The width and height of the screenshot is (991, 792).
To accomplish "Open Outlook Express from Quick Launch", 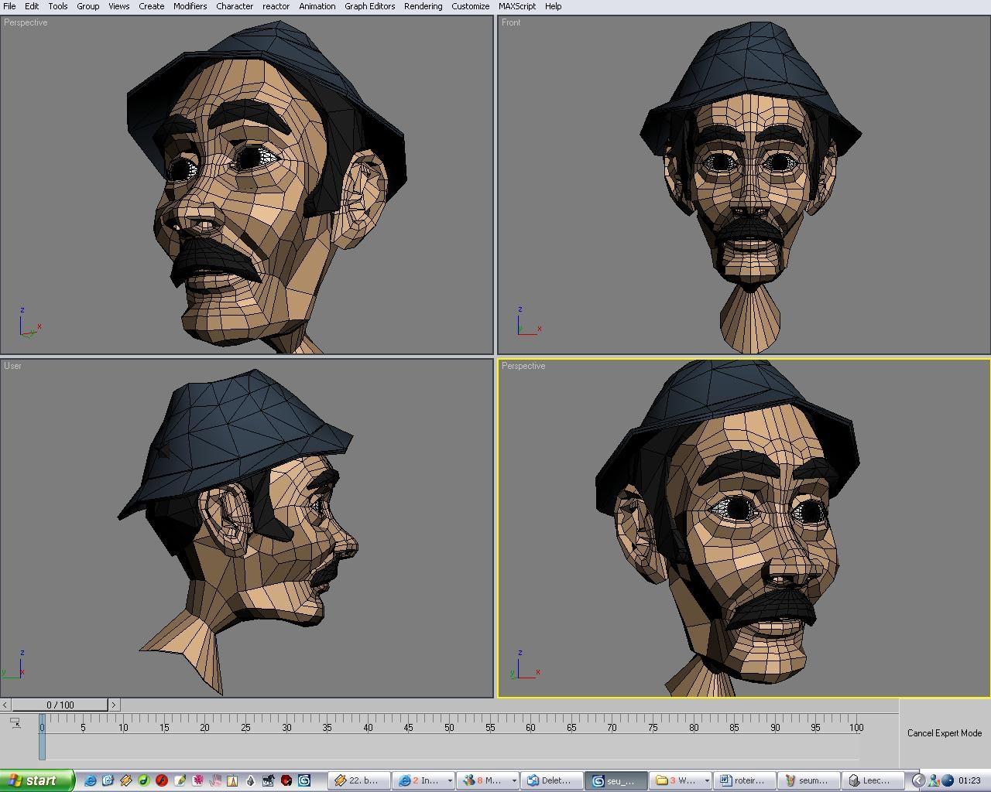I will (108, 780).
